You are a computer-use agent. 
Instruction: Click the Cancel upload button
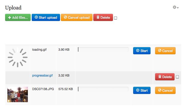click(x=77, y=17)
